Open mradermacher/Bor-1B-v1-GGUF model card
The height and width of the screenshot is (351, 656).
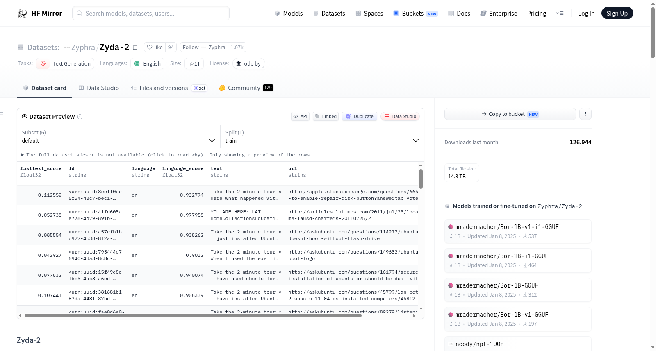518,319
